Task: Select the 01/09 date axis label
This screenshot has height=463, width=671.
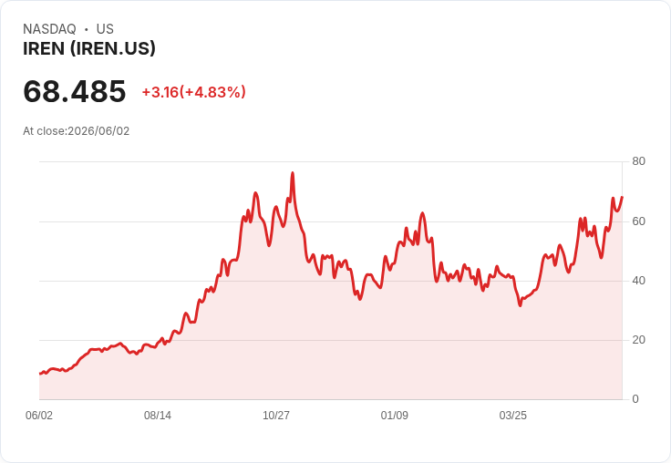Action: (x=394, y=416)
